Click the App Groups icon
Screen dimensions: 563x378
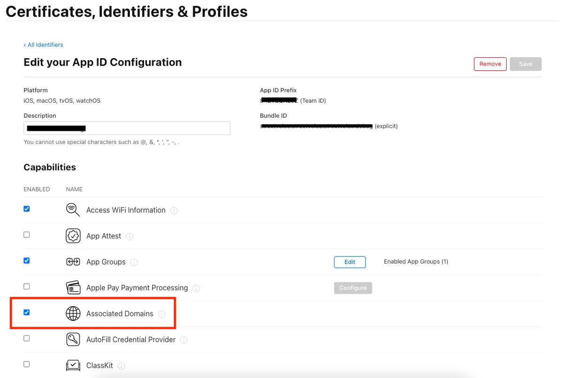[73, 262]
